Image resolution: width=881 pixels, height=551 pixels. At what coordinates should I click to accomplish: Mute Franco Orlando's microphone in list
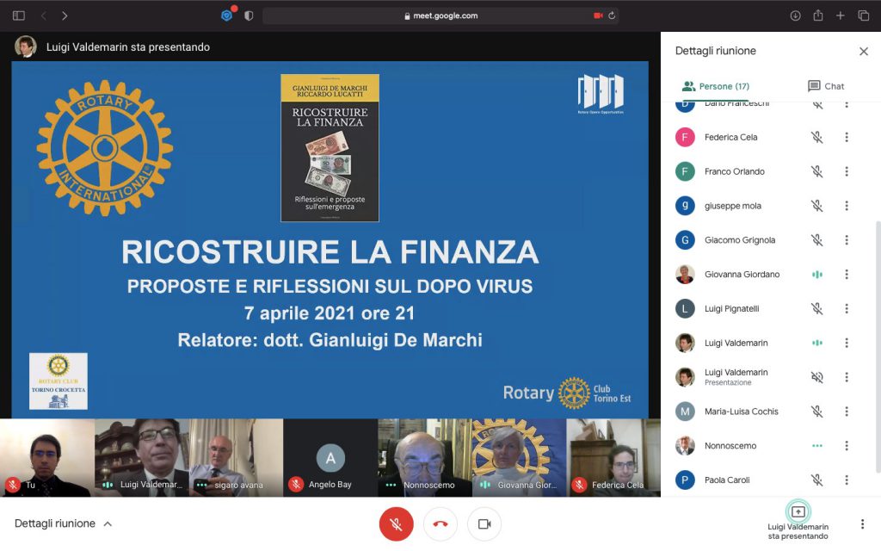(x=817, y=171)
